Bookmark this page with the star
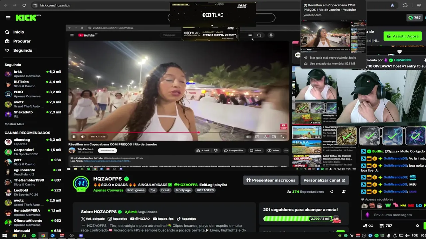The image size is (426, 239). (x=392, y=5)
